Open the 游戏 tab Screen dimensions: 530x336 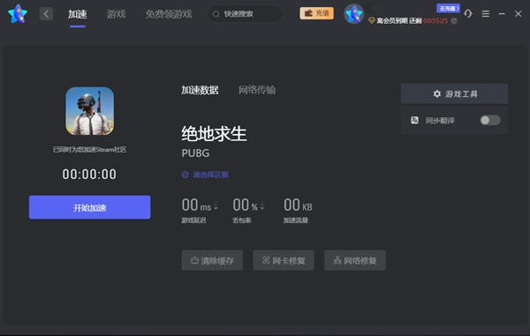[117, 14]
